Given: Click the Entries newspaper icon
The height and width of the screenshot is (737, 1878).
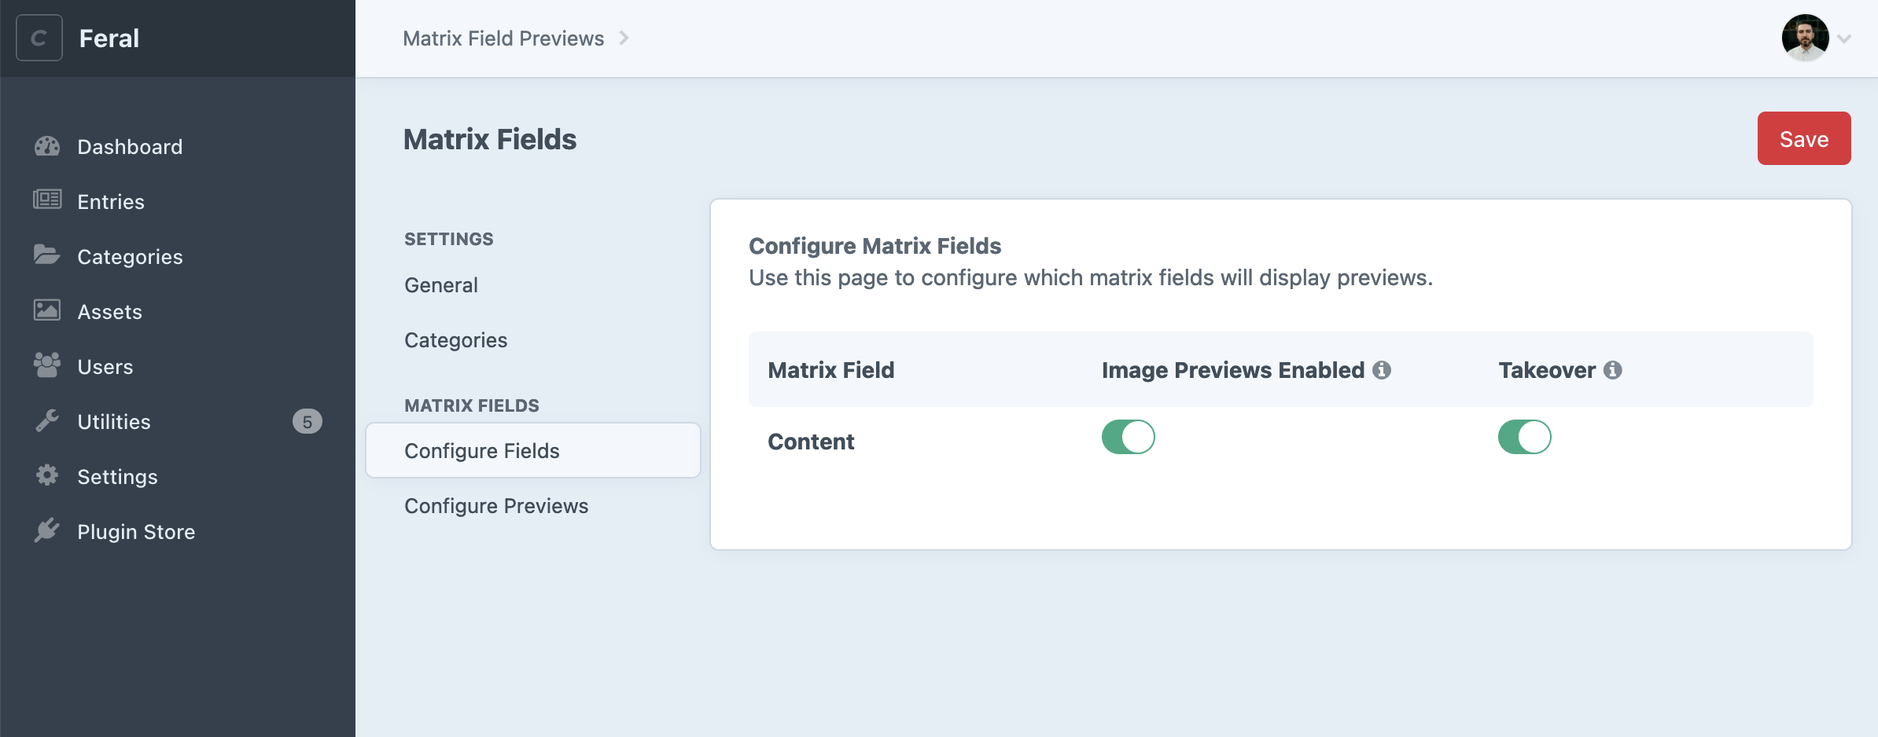Looking at the screenshot, I should click(47, 200).
